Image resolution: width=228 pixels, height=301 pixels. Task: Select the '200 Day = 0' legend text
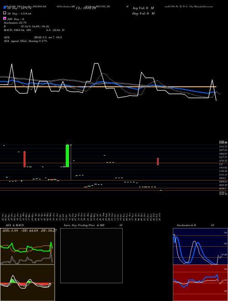[16, 19]
